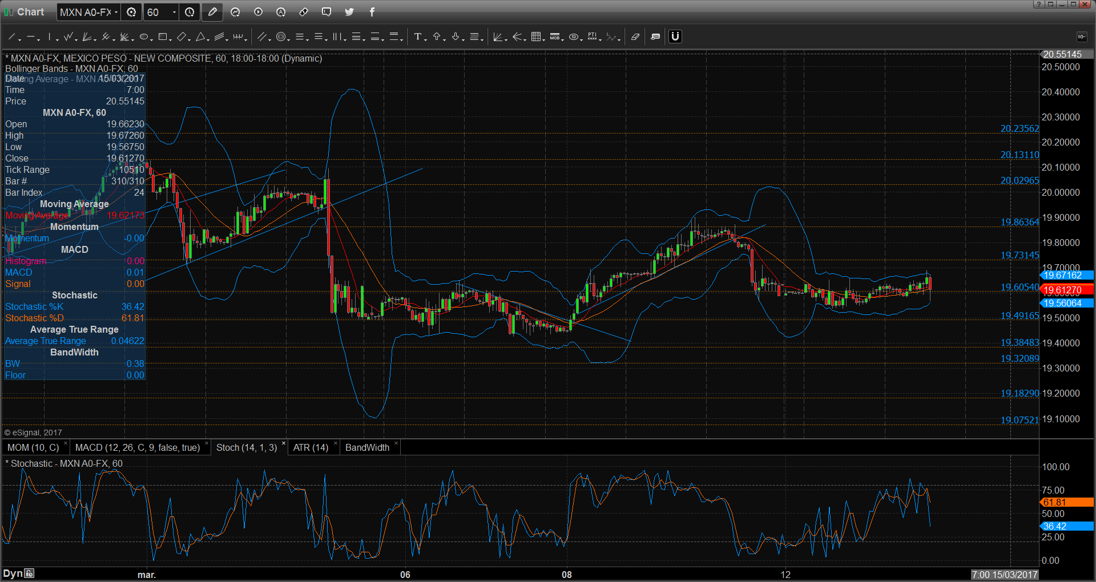Image resolution: width=1096 pixels, height=582 pixels.
Task: Expand the ellipse tool options arrow
Action: coord(152,39)
